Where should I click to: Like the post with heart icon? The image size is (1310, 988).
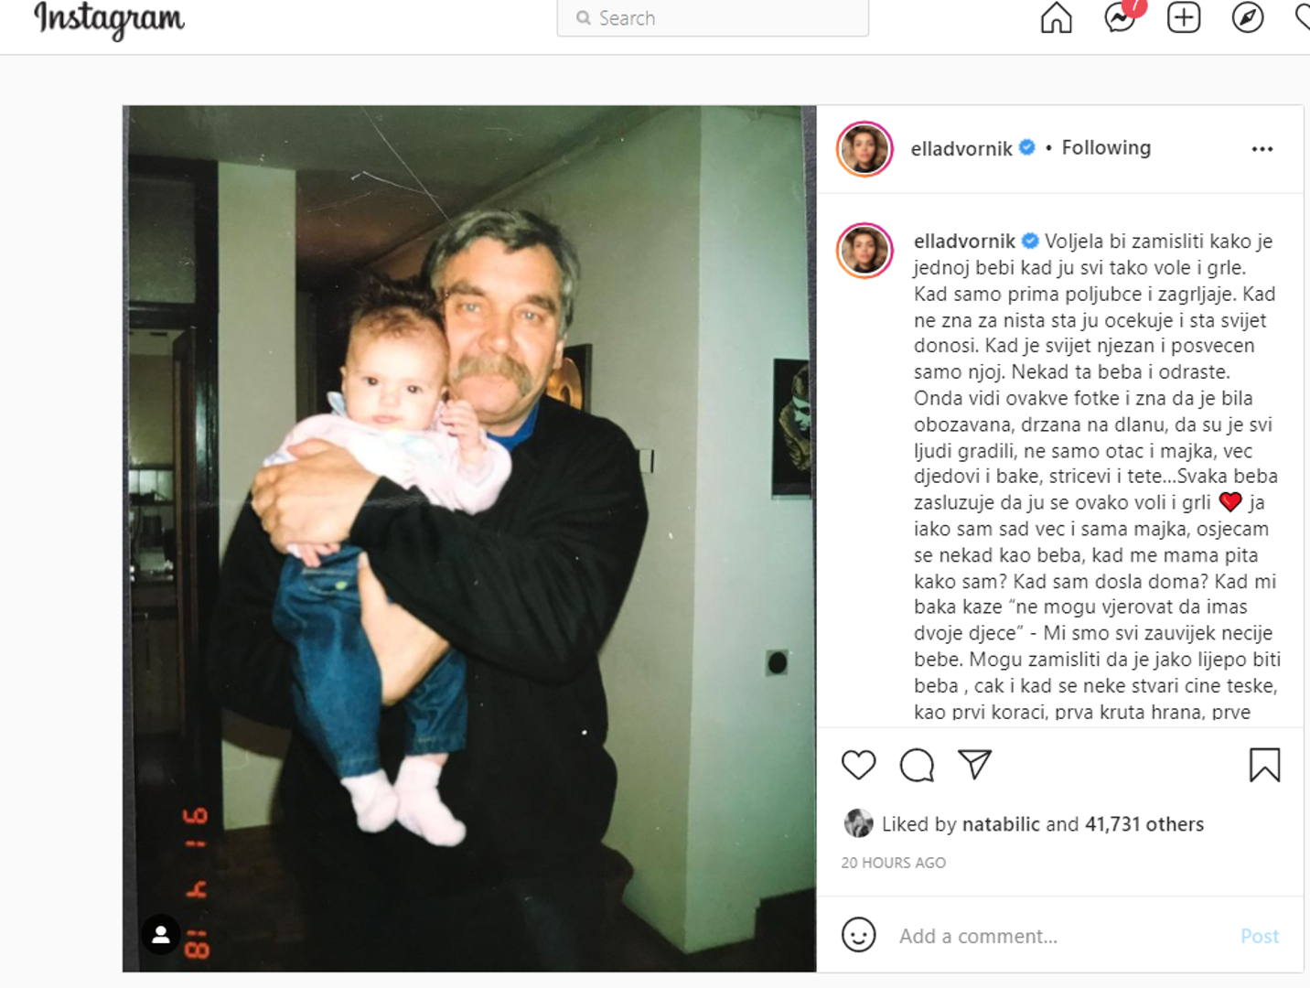859,765
